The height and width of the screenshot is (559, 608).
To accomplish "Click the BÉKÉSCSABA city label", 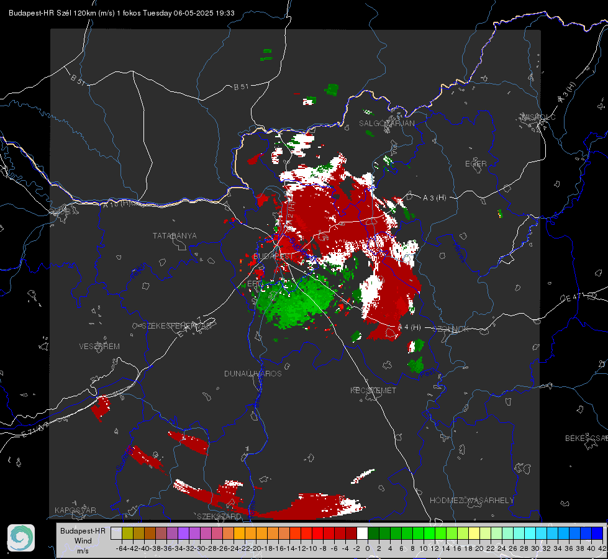I will tap(586, 439).
